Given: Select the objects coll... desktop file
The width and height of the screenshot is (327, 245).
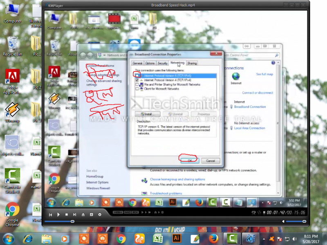Looking at the screenshot, I should pos(12,145).
